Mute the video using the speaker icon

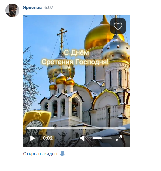[83, 138]
